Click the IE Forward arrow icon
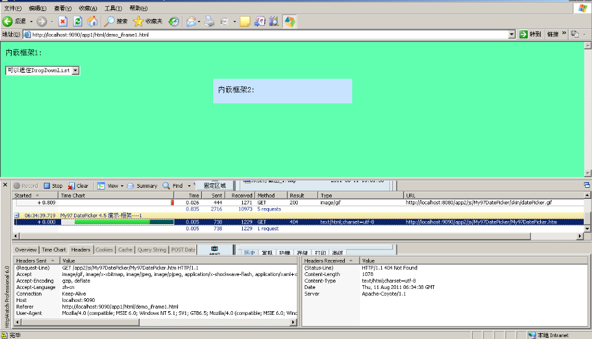592x339 pixels. 41,22
